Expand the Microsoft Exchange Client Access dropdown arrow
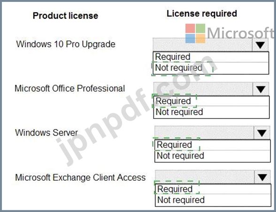Image resolution: width=276 pixels, height=212 pixels. [262, 177]
